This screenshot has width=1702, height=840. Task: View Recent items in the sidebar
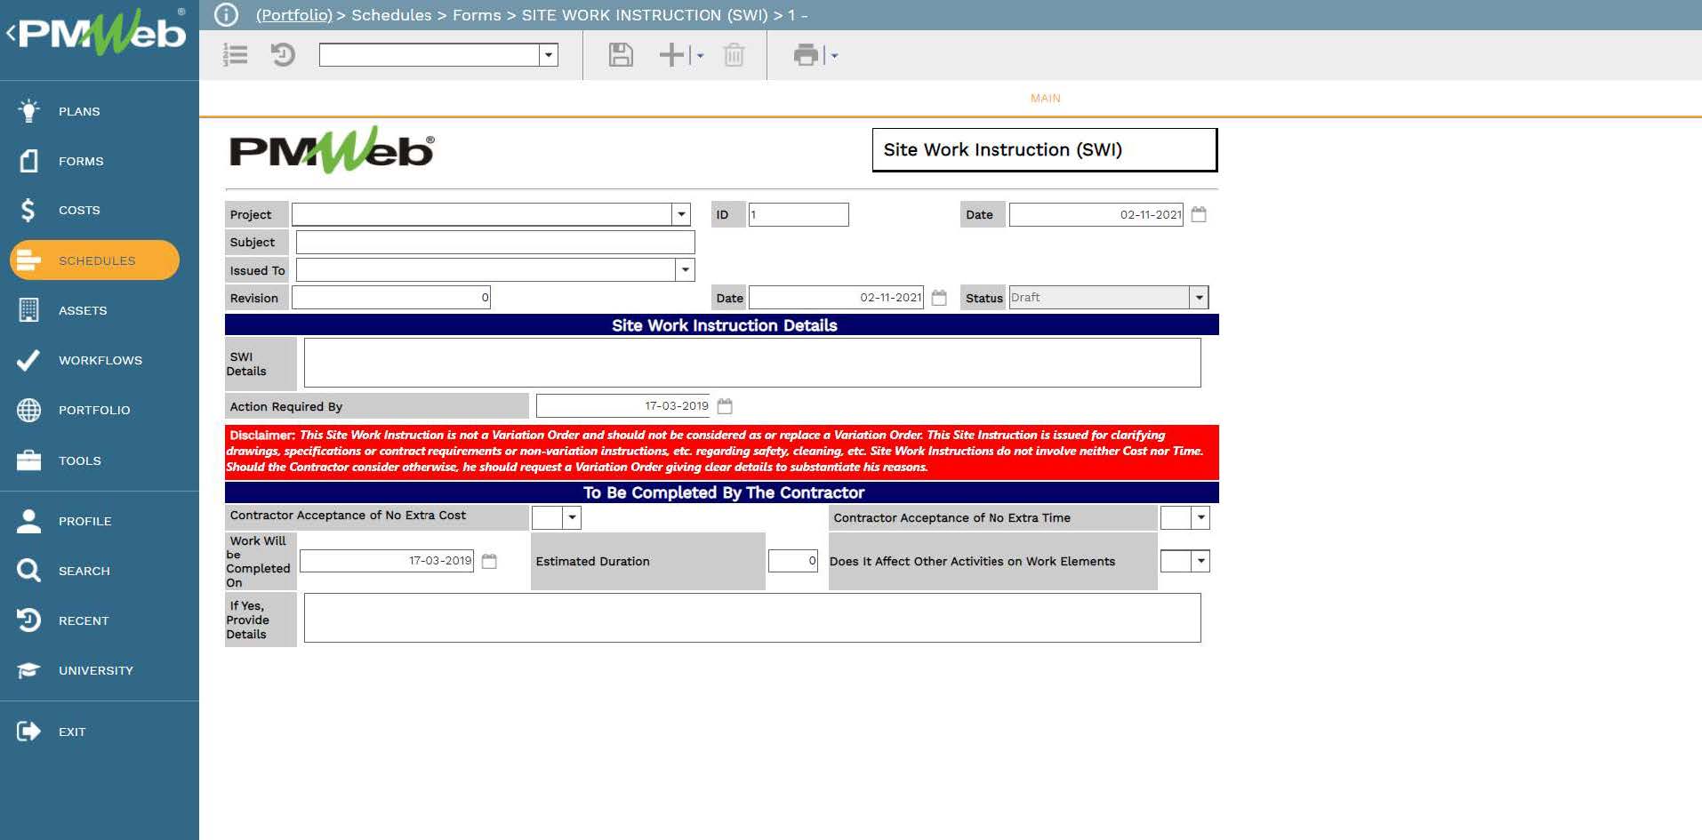(x=83, y=620)
